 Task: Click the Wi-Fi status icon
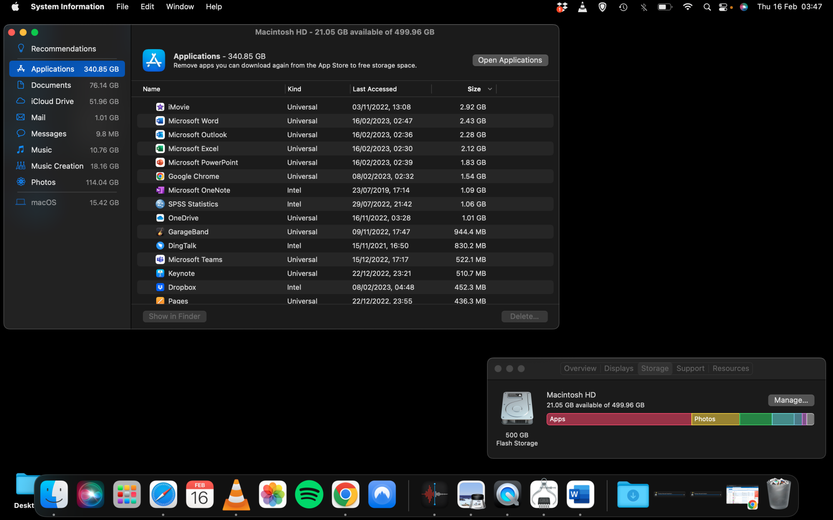[688, 7]
